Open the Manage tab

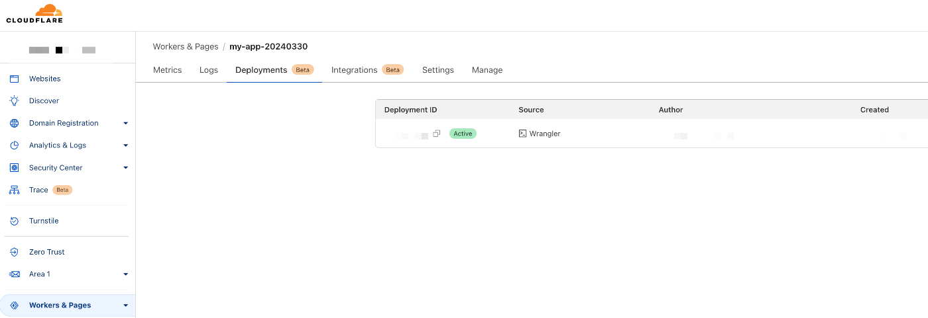click(487, 70)
